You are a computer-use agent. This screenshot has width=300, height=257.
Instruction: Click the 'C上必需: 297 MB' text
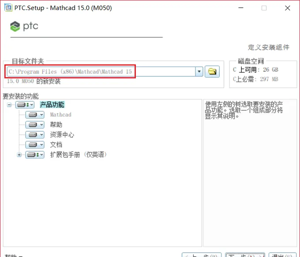(x=255, y=79)
